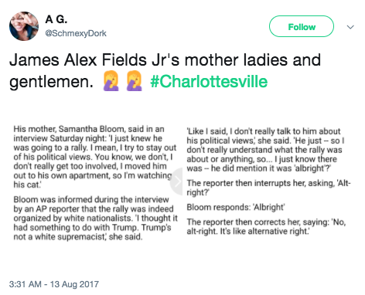Click the paragraph 'His mother, Samantha Bloom'

click(95, 157)
